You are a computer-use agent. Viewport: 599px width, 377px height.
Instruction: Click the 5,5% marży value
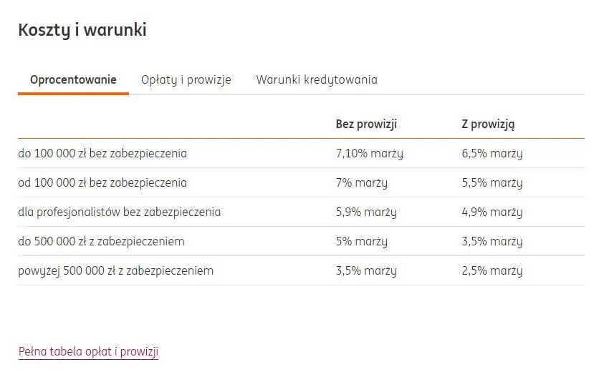(x=492, y=182)
